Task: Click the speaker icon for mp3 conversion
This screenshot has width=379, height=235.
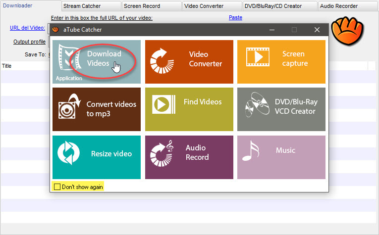Action: 69,106
